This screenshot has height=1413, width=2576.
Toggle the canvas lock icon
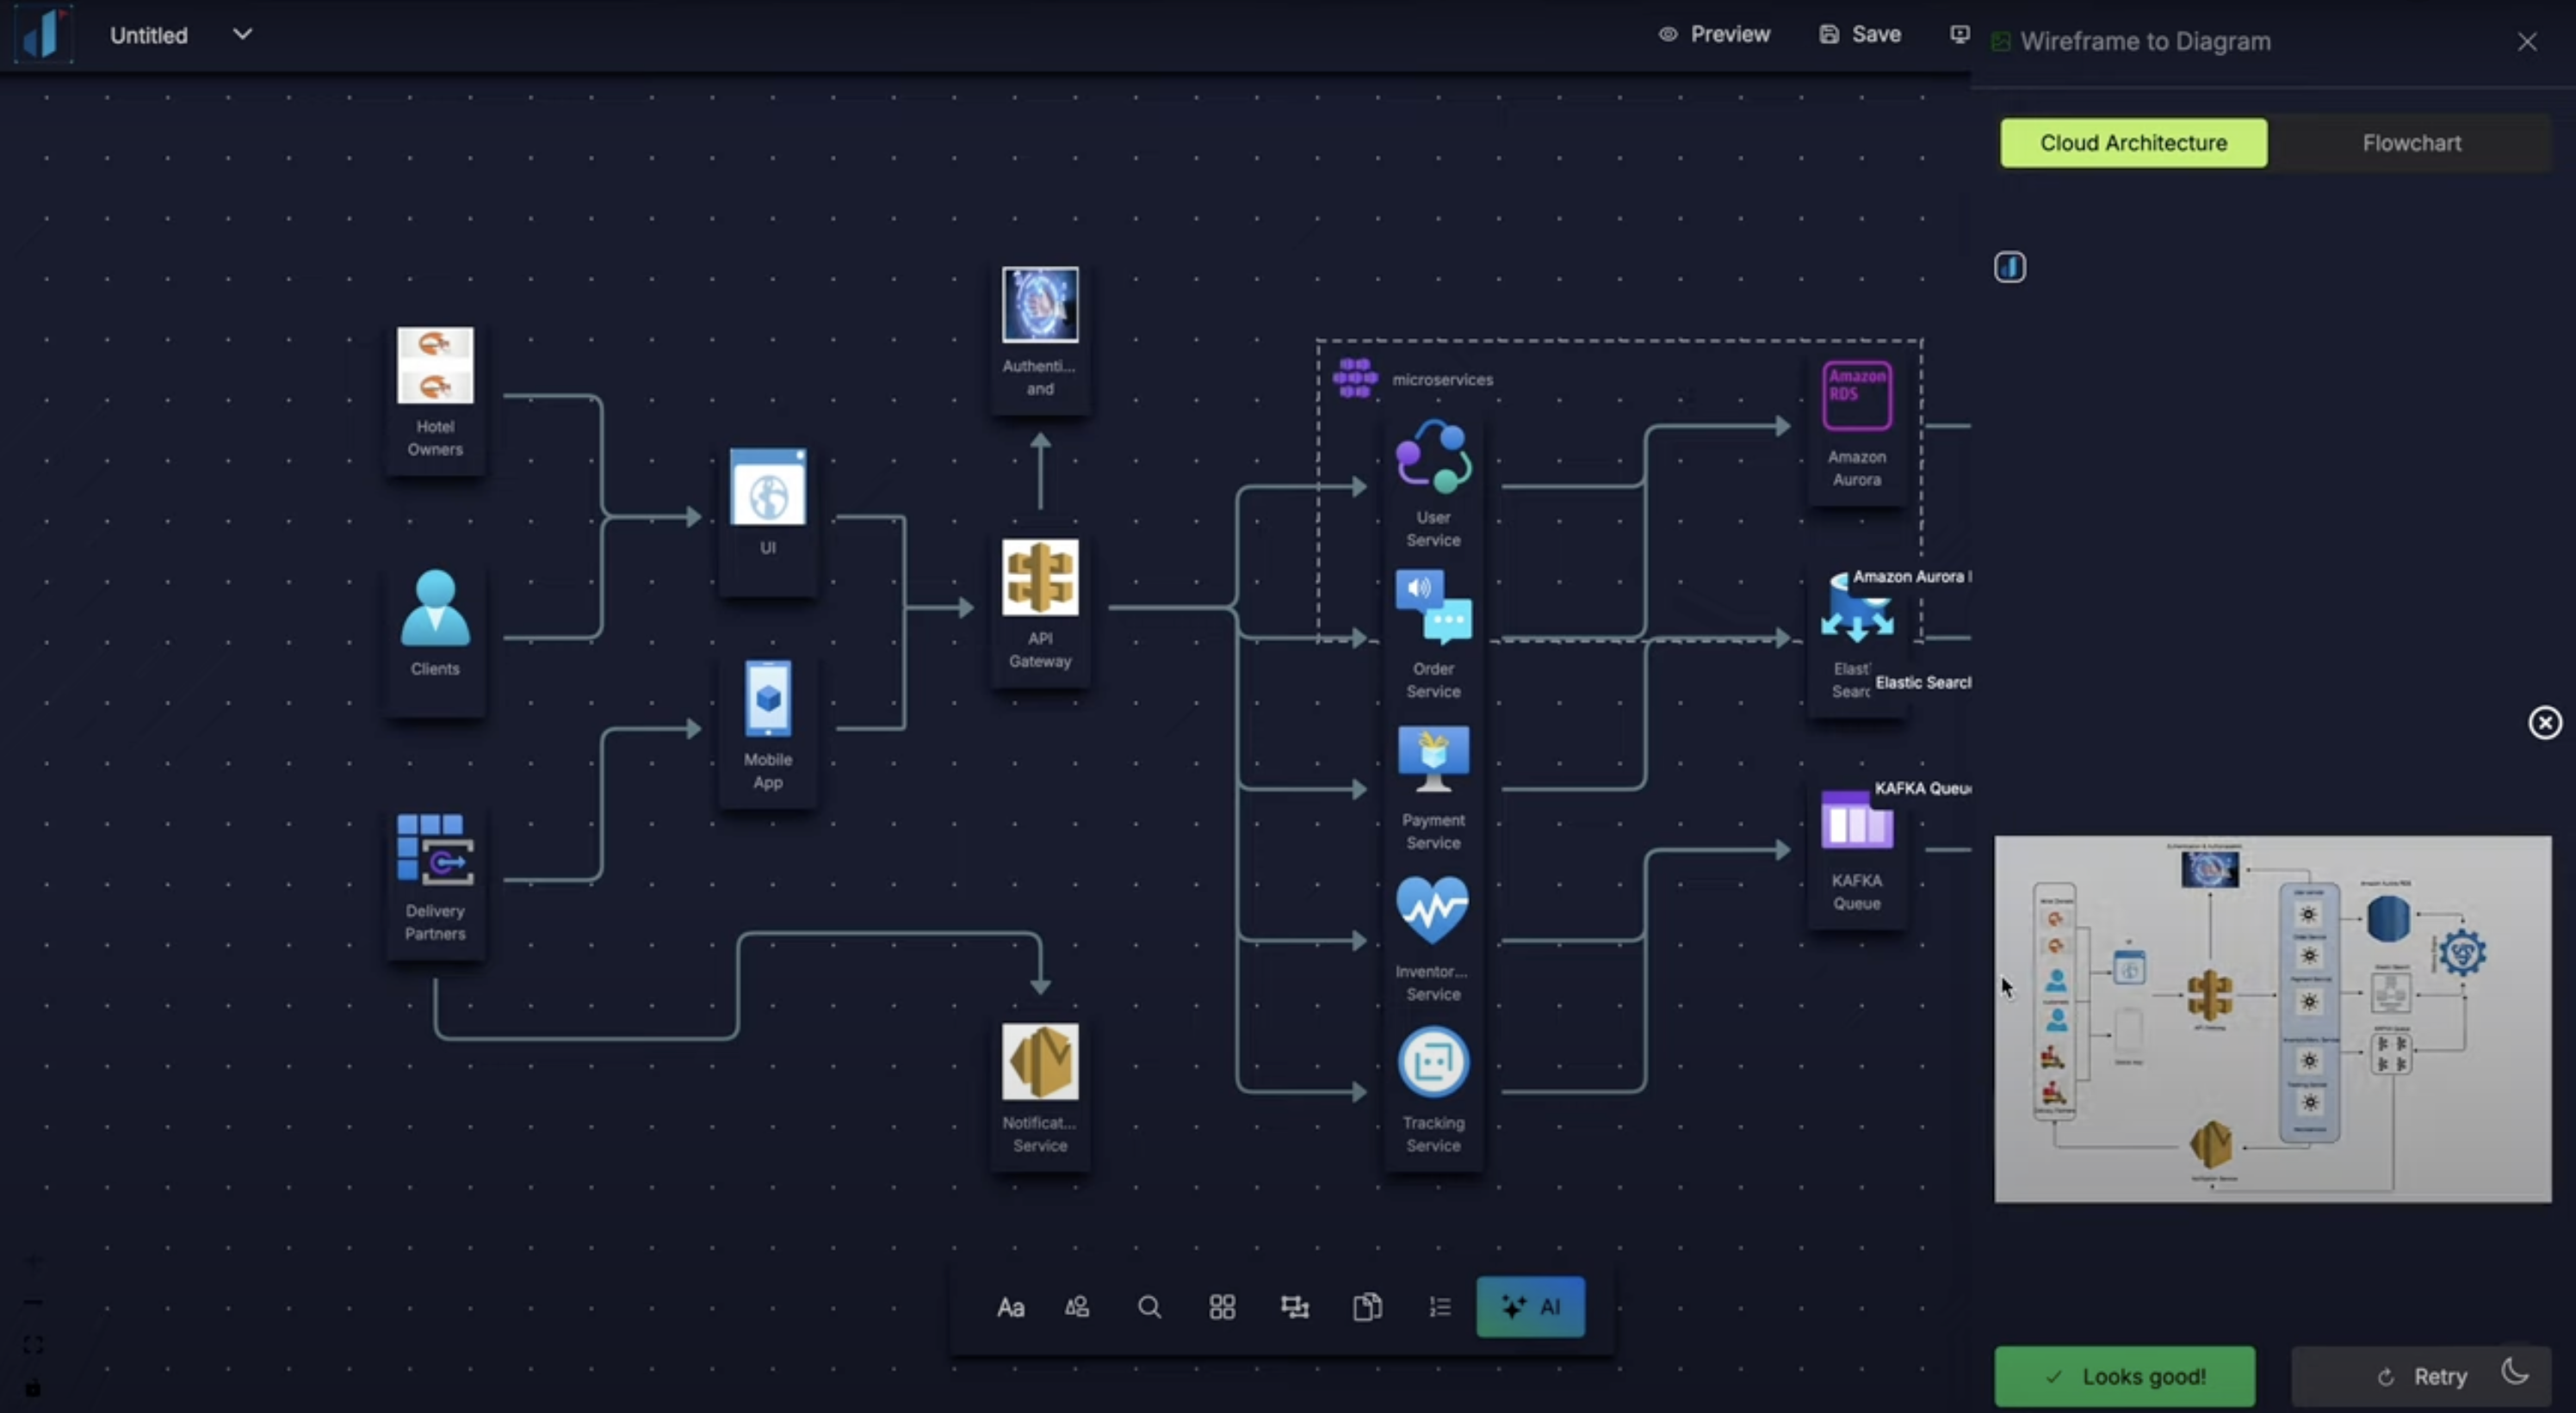33,1388
